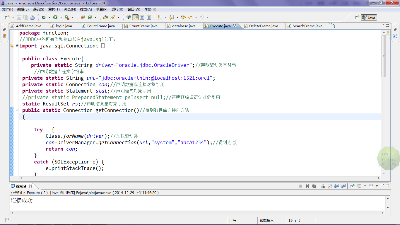Start debugging with the bug icon

point(44,17)
